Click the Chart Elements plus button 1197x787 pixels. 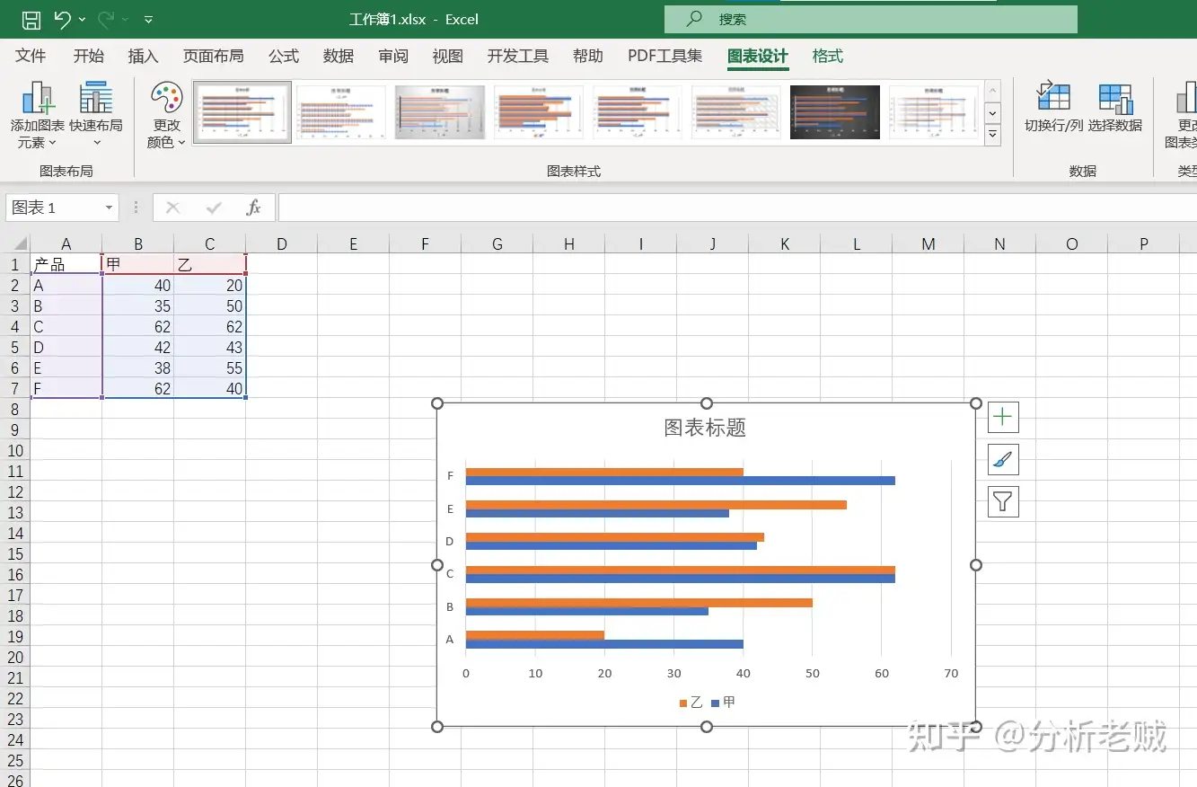1003,417
